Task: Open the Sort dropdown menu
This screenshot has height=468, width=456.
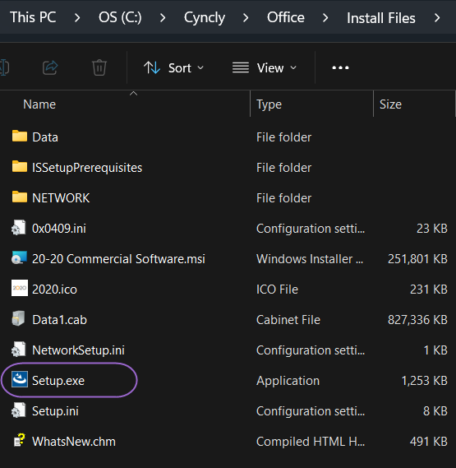Action: 173,68
